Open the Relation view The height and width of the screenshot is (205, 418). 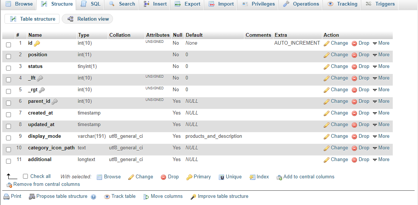[x=87, y=19]
